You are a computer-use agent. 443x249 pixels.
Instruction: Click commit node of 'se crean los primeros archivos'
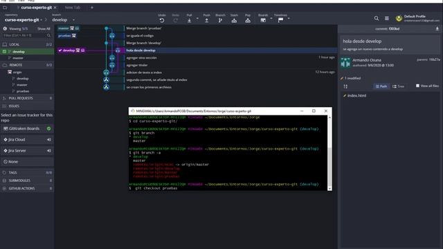pos(106,87)
